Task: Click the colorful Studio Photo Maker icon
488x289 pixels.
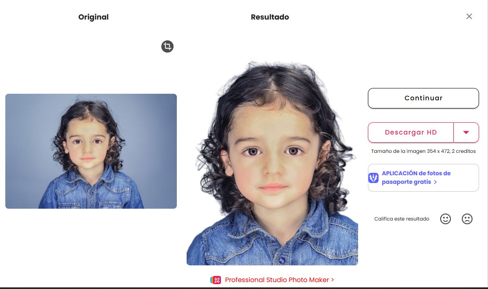Action: point(216,280)
